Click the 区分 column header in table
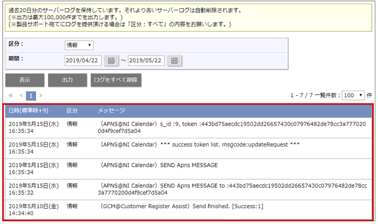378x224 pixels. click(x=72, y=111)
